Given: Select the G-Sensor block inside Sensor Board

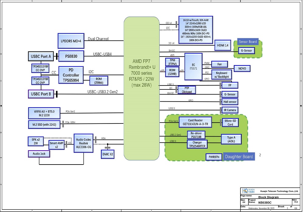Looking at the screenshot, I should (247, 50).
